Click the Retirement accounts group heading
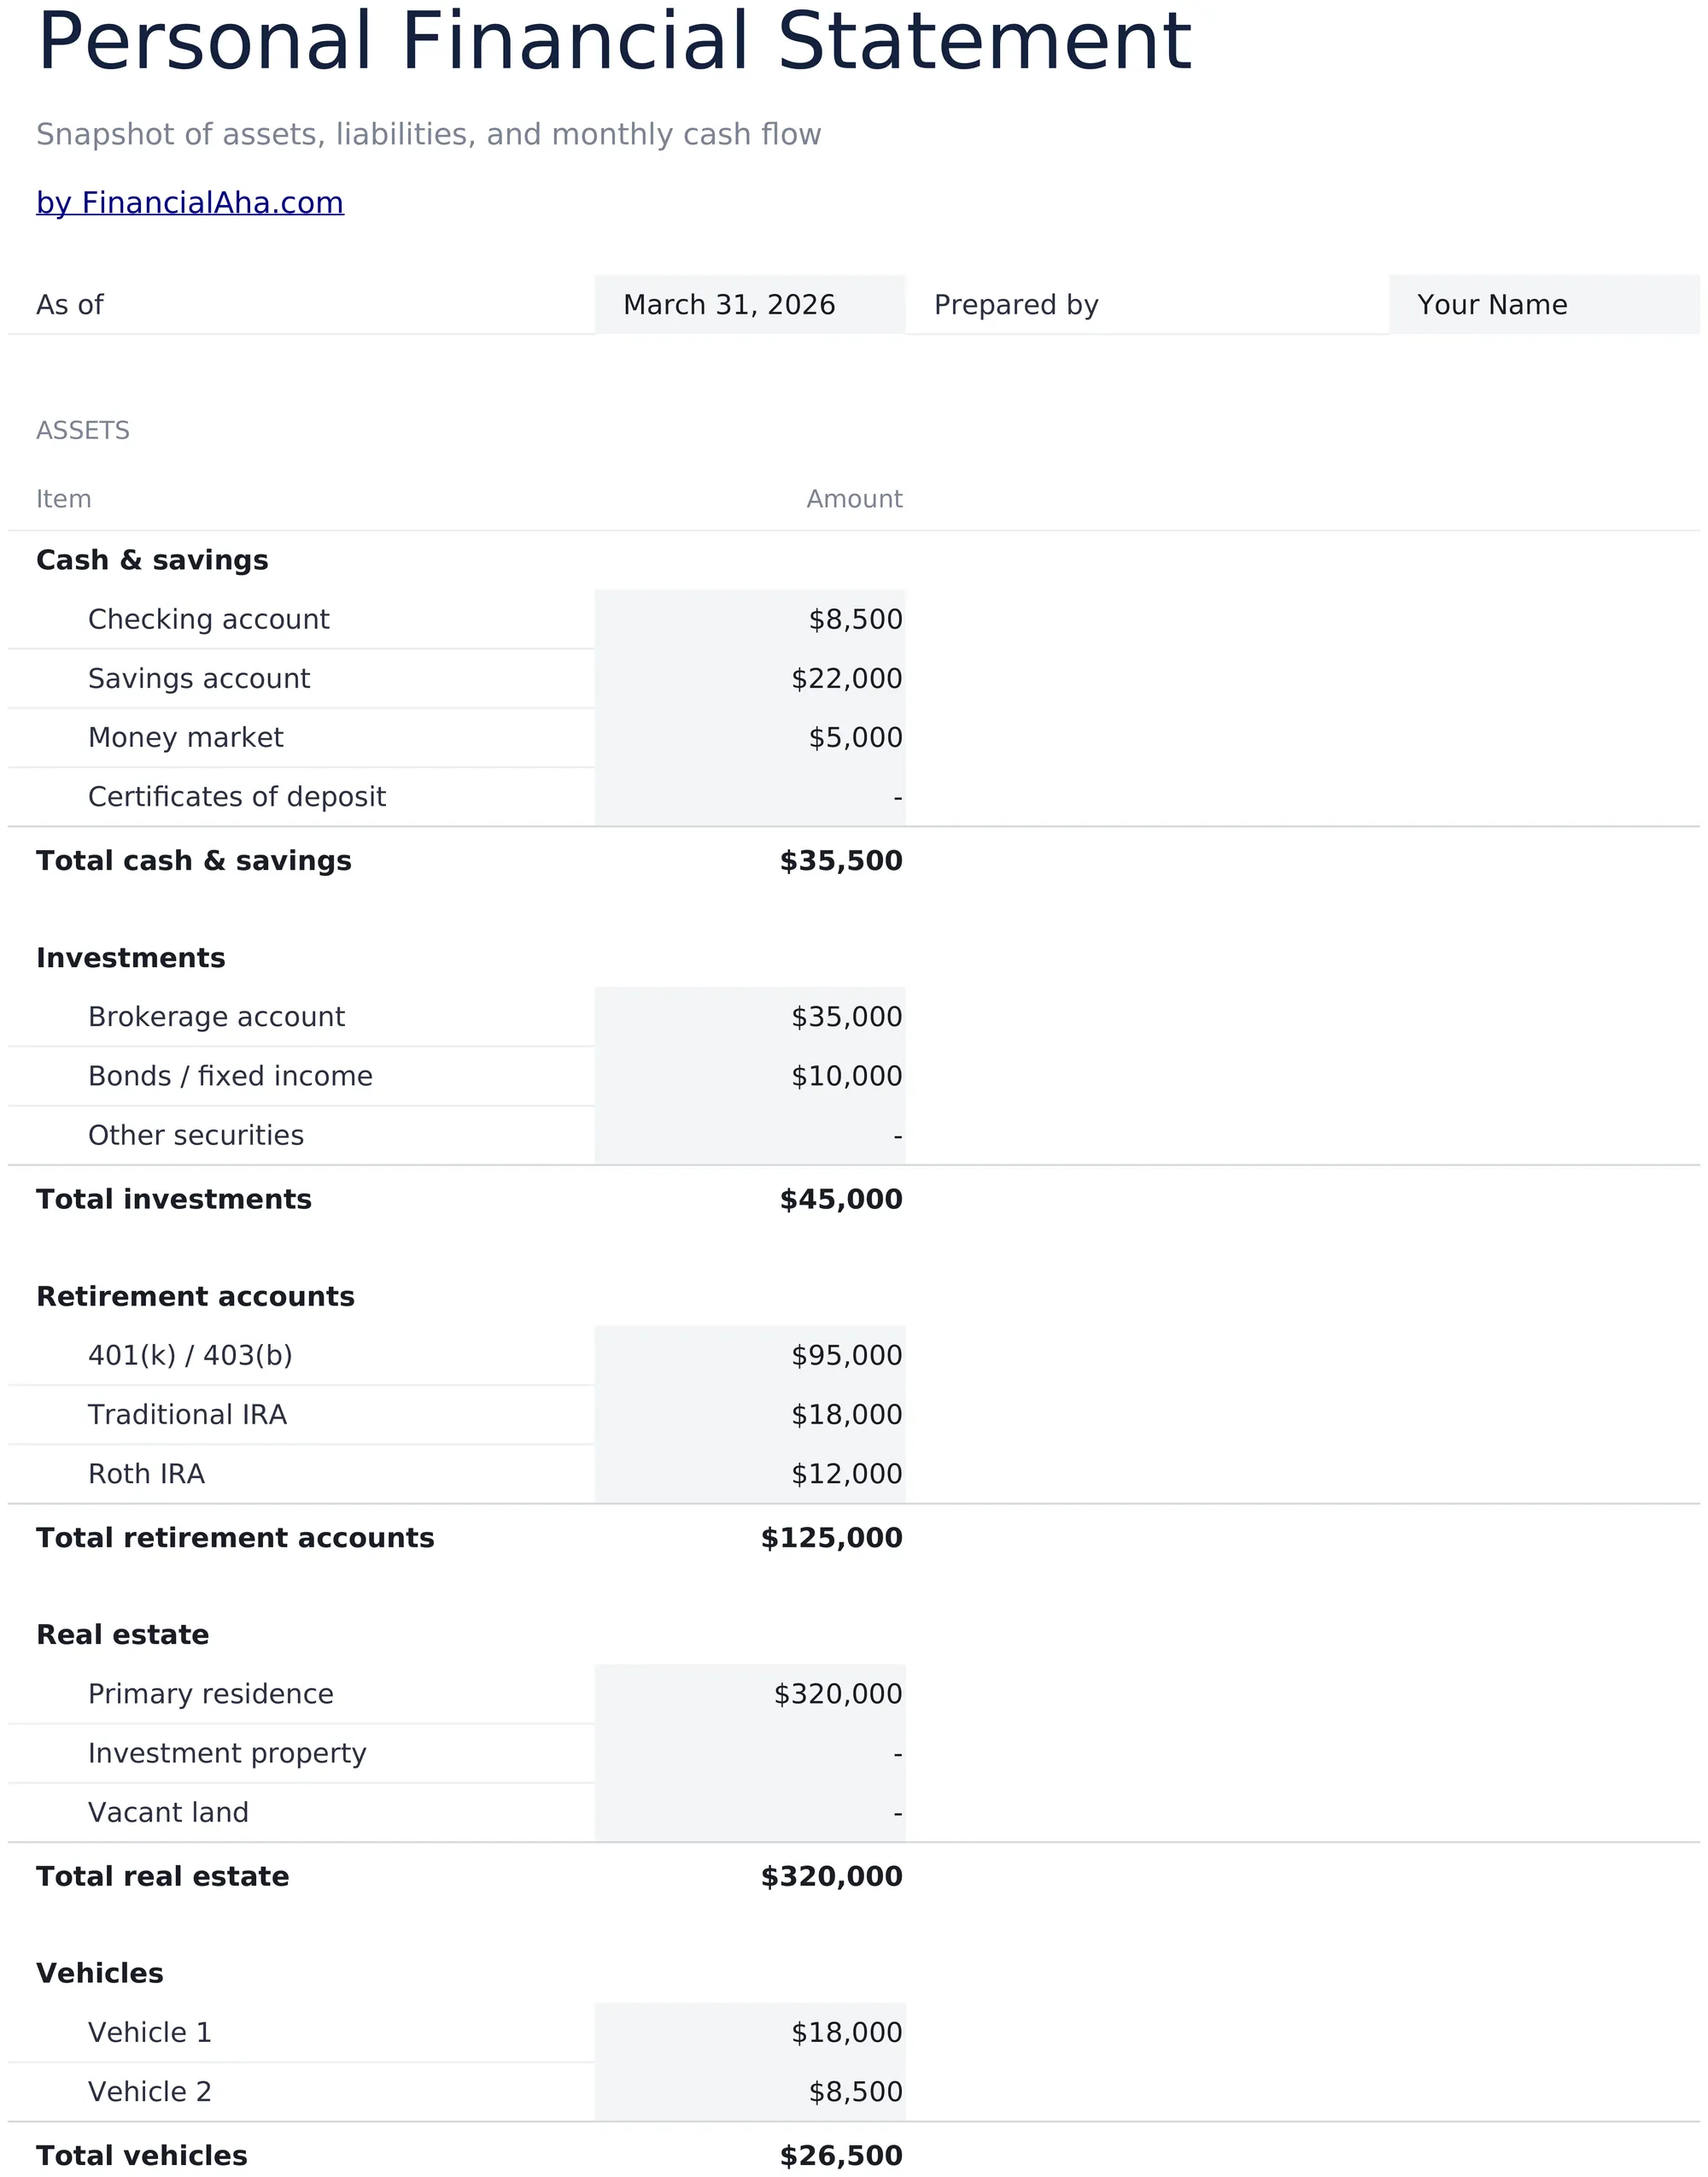This screenshot has width=1708, height=2177. pyautogui.click(x=195, y=1297)
